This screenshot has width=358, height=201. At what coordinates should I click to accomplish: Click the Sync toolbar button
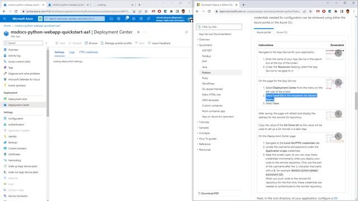(x=140, y=43)
